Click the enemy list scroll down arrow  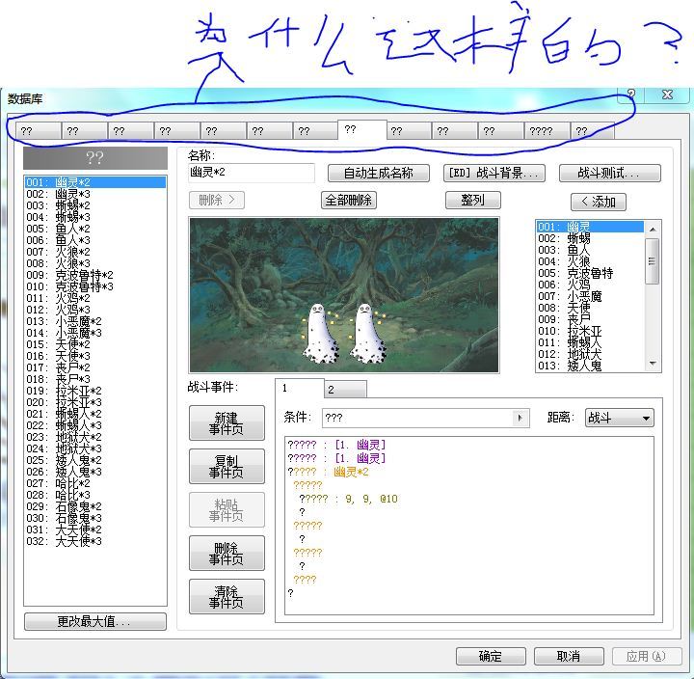pos(653,364)
